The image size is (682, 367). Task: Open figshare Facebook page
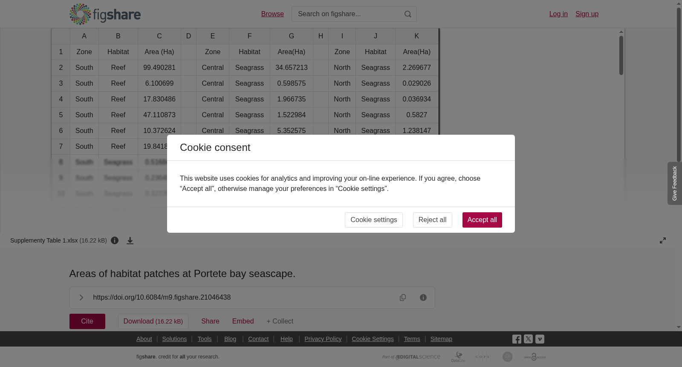517,339
